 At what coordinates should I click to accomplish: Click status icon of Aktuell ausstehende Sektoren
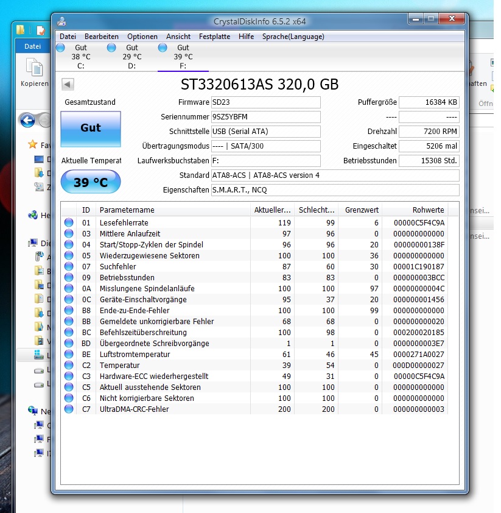(x=69, y=387)
